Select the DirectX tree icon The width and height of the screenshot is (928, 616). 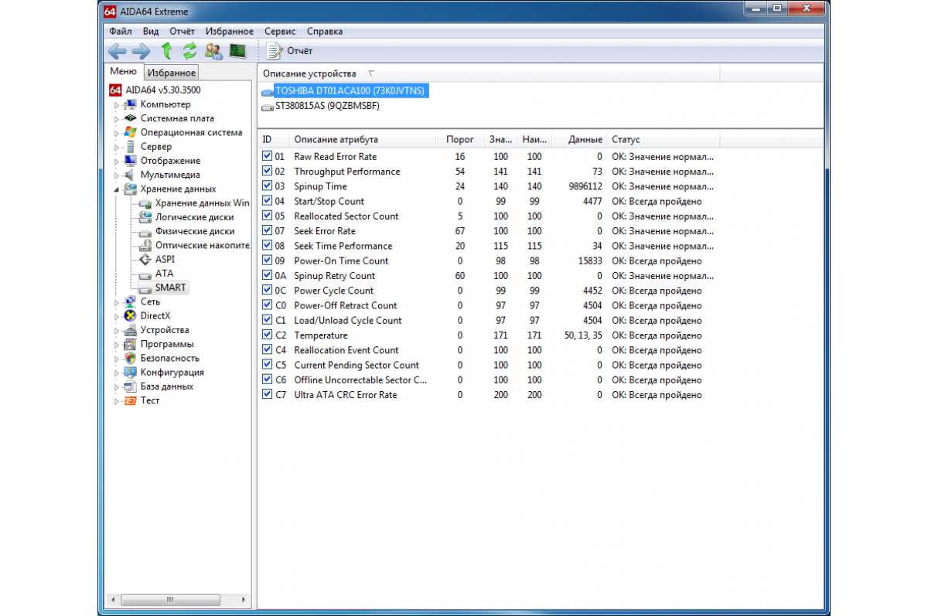(x=131, y=315)
